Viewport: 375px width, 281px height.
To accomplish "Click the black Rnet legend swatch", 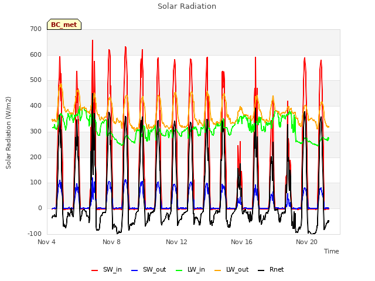I will pyautogui.click(x=261, y=270).
